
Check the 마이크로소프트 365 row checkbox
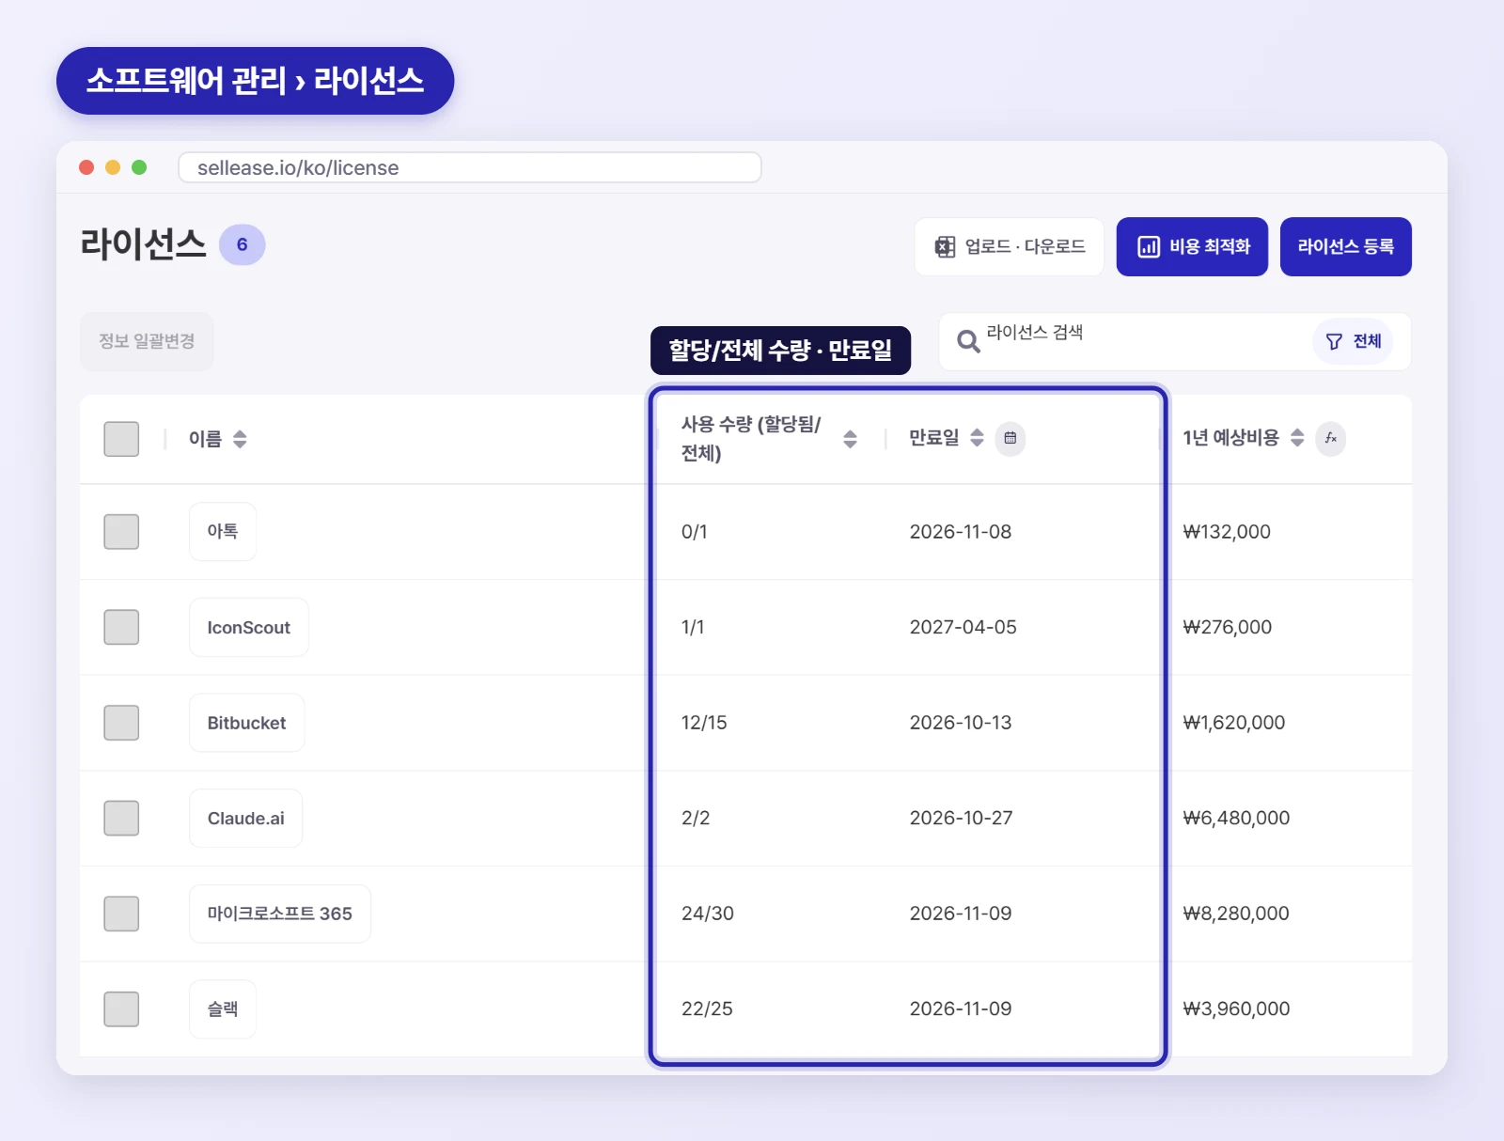121,914
